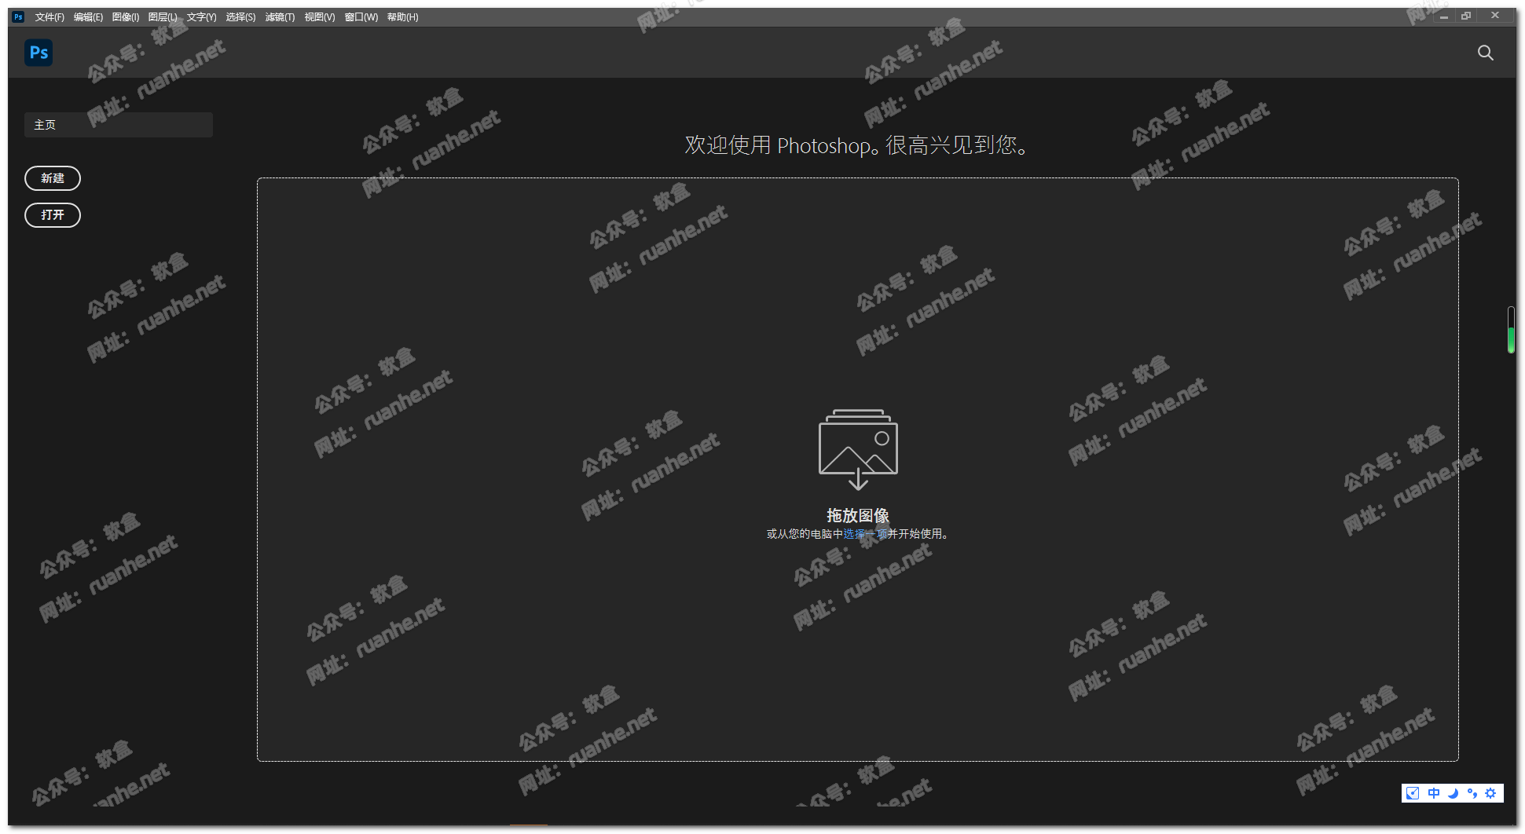Toggle the half-moon half-width character mode

tap(1453, 793)
